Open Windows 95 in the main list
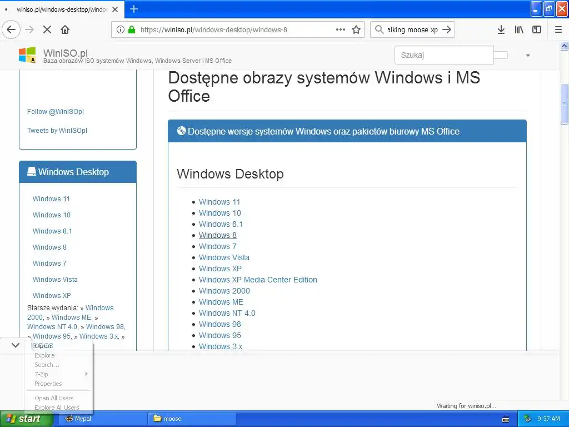The width and height of the screenshot is (569, 427). [220, 335]
